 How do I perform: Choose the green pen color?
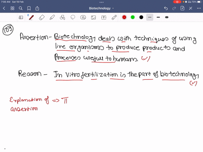(x=133, y=17)
